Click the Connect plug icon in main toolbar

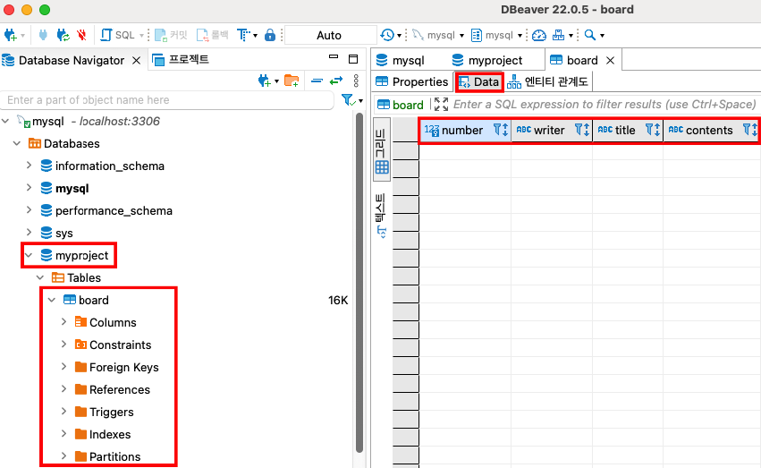point(43,35)
